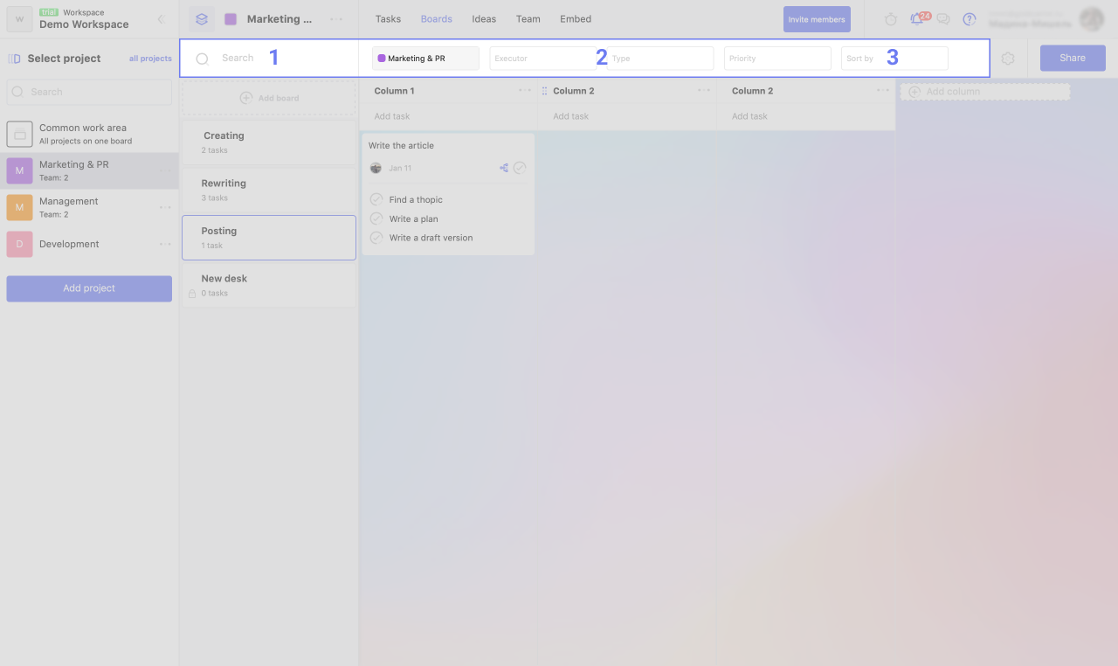
Task: Select the Rewriting board
Action: click(268, 190)
